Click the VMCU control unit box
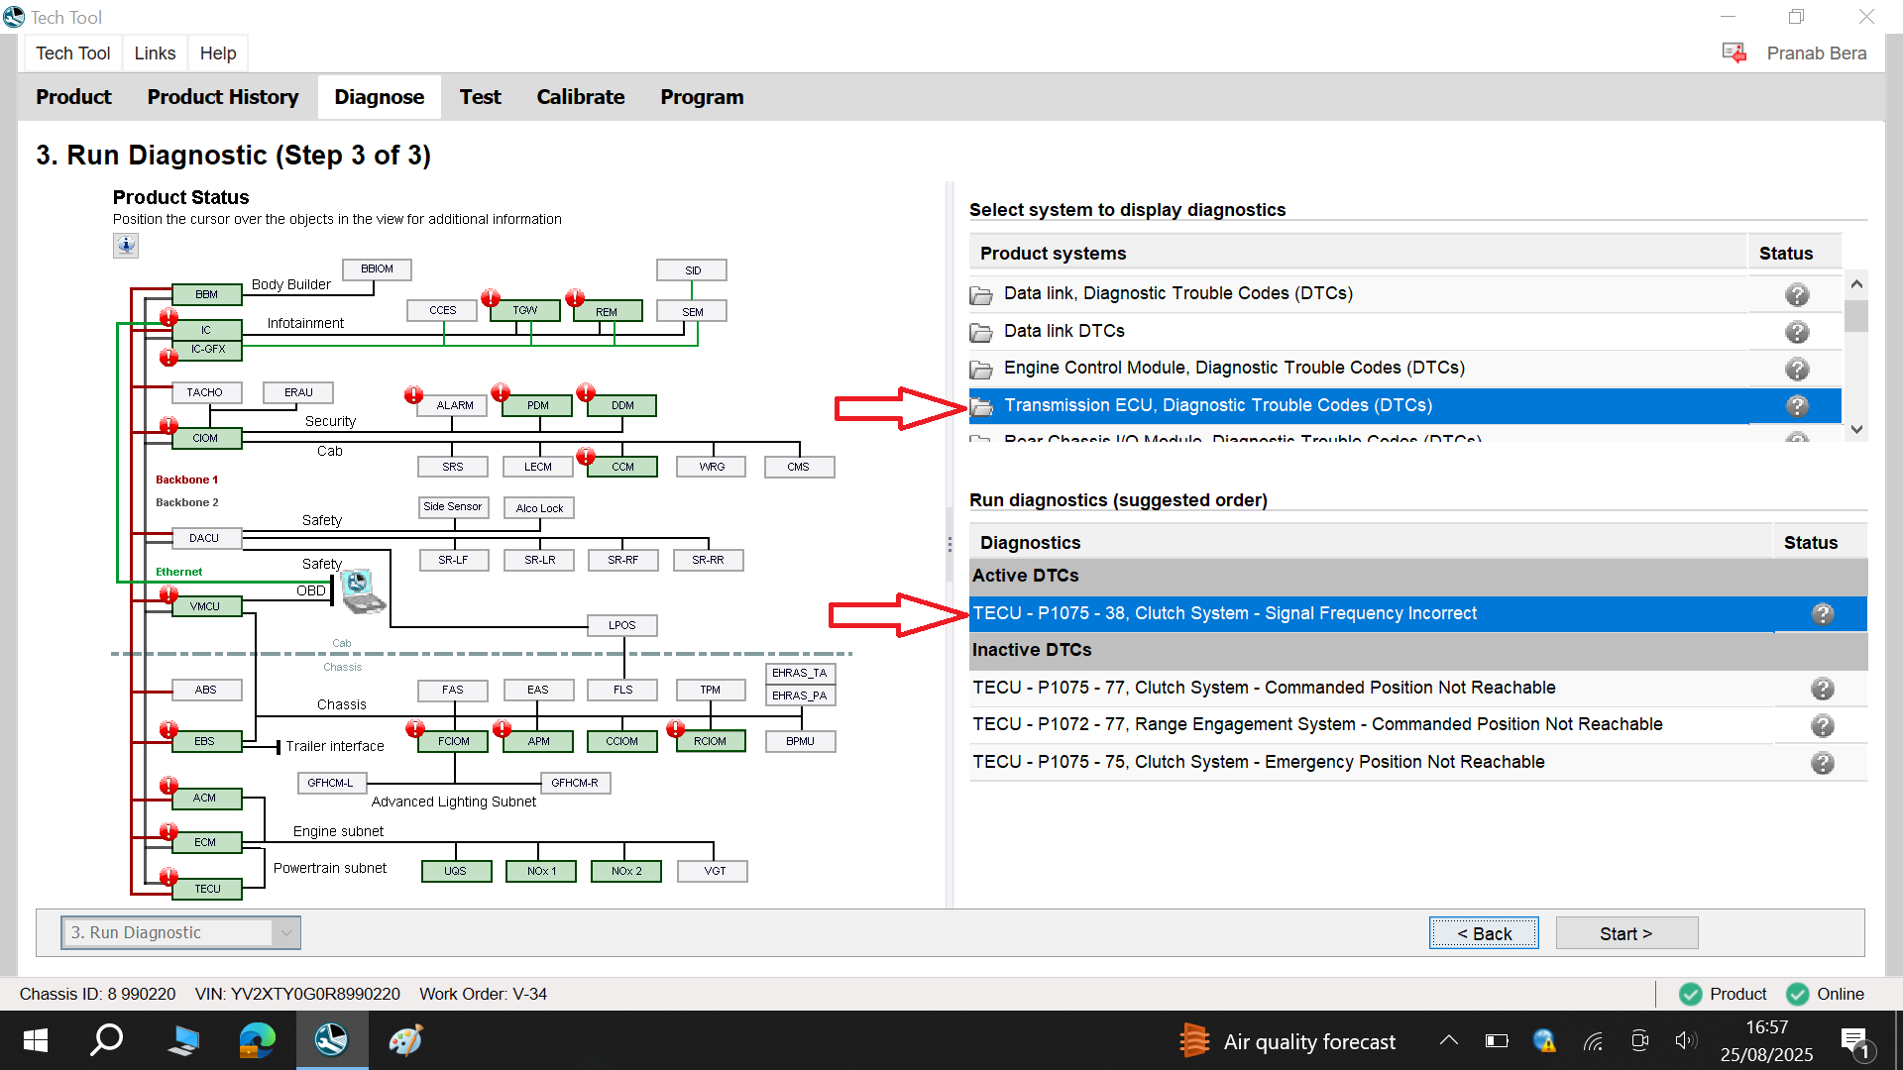This screenshot has width=1903, height=1070. (205, 606)
